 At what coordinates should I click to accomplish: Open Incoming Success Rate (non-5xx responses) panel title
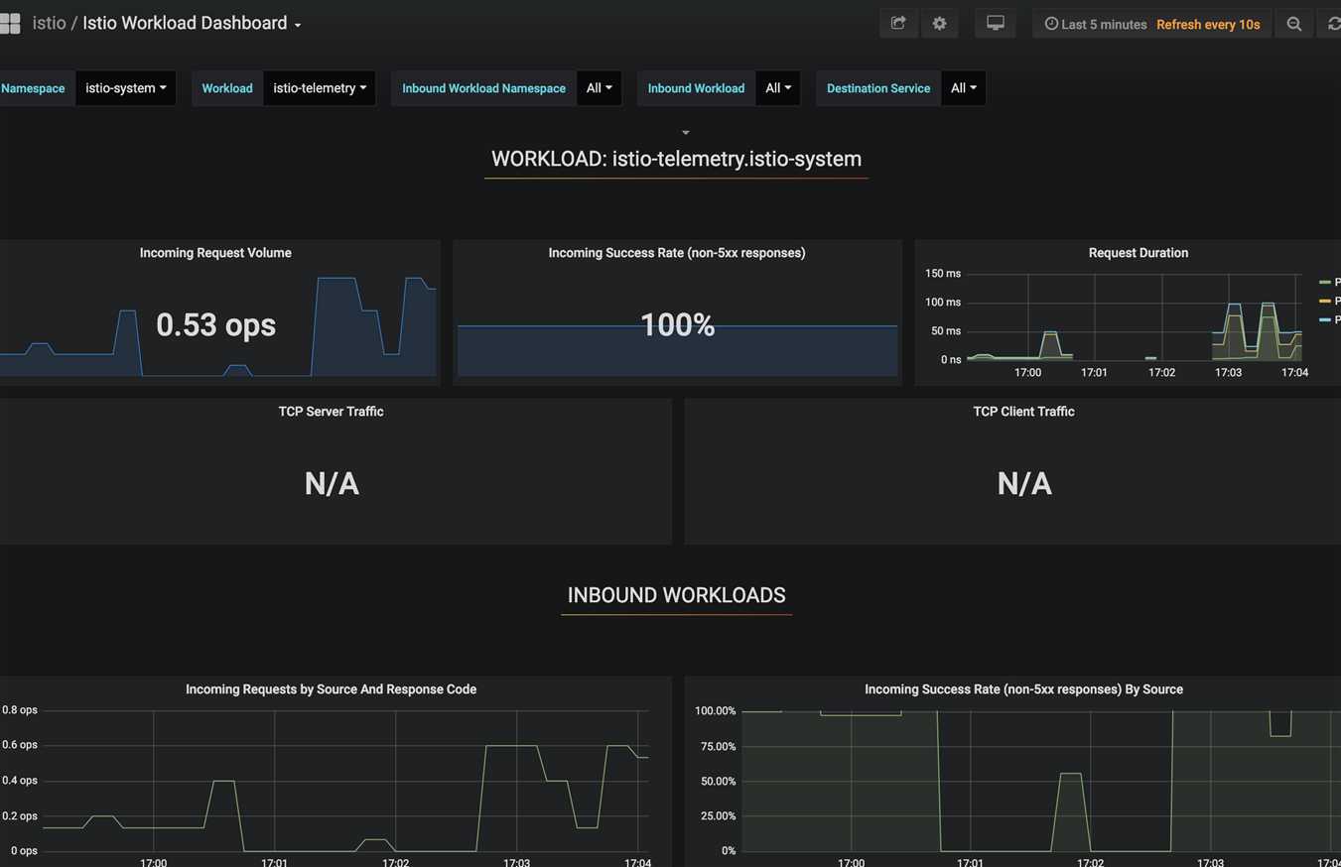677,253
